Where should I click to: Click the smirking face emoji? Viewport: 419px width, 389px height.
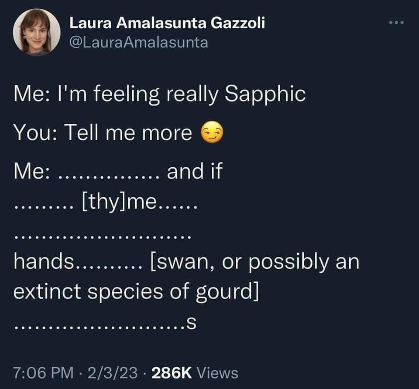click(211, 134)
